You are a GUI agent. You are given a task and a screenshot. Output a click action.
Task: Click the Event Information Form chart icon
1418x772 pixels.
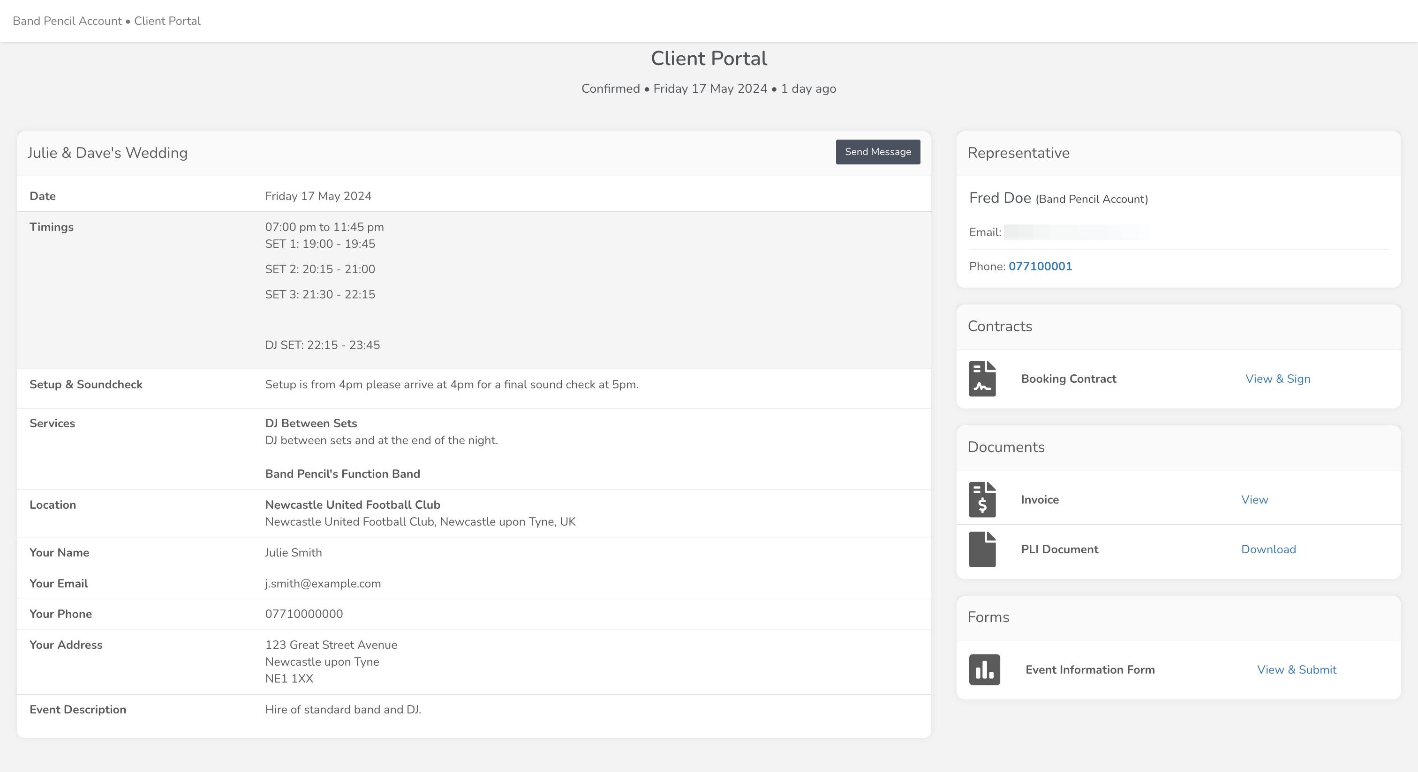[984, 670]
